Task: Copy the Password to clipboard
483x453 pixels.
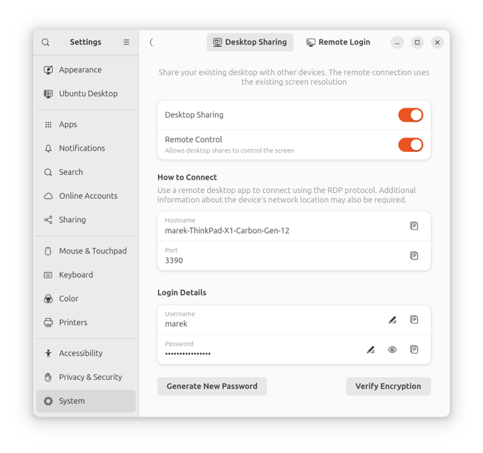Action: [x=413, y=350]
